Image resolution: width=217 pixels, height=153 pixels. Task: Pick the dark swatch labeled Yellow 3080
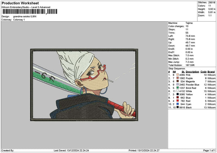coord(178,94)
